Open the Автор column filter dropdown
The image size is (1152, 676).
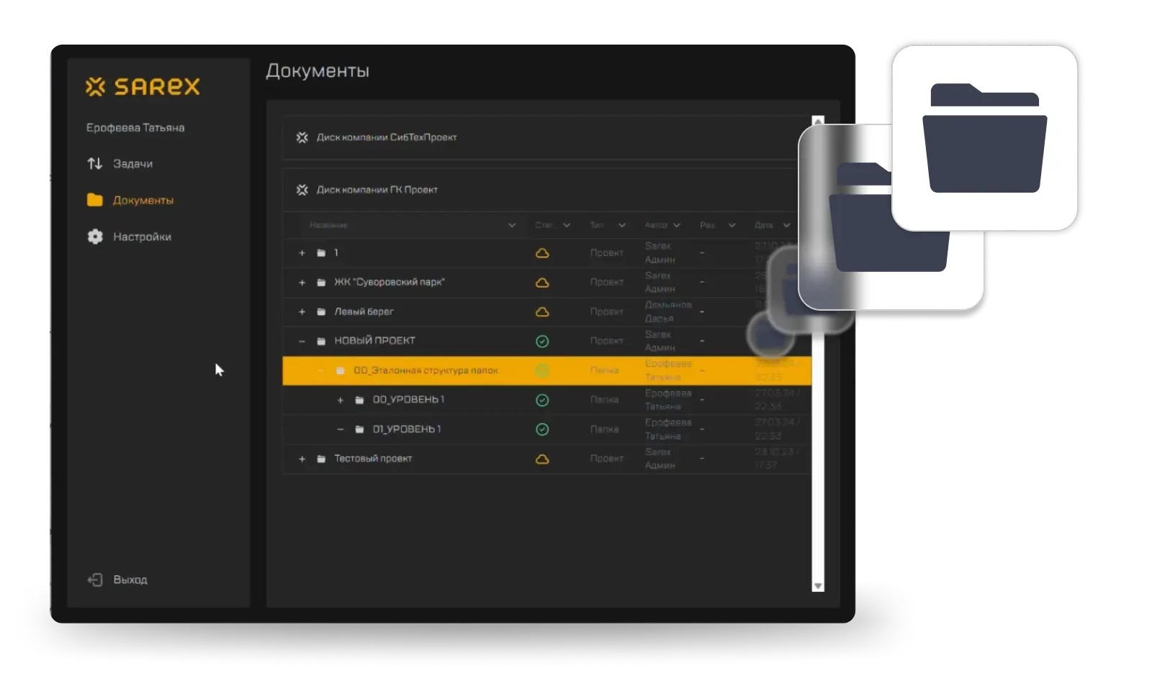coord(677,225)
